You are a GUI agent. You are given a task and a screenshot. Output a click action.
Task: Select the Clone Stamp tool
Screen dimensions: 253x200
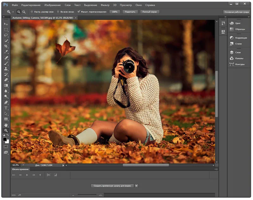point(6,69)
